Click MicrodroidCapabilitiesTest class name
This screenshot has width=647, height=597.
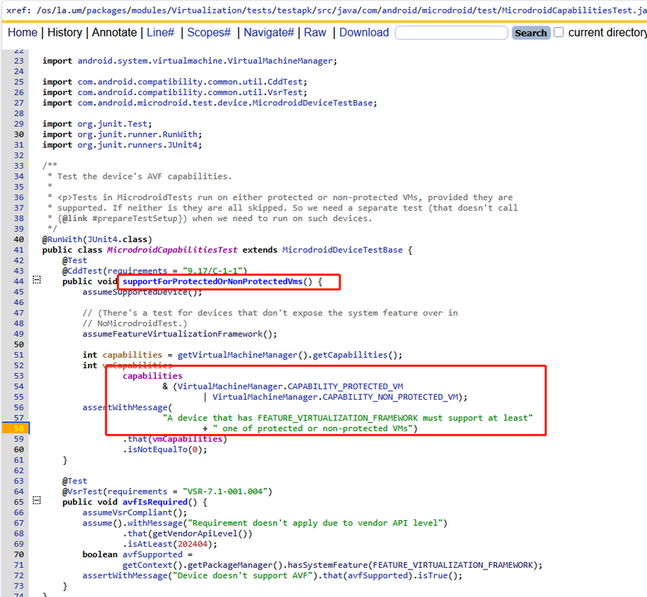click(x=172, y=250)
